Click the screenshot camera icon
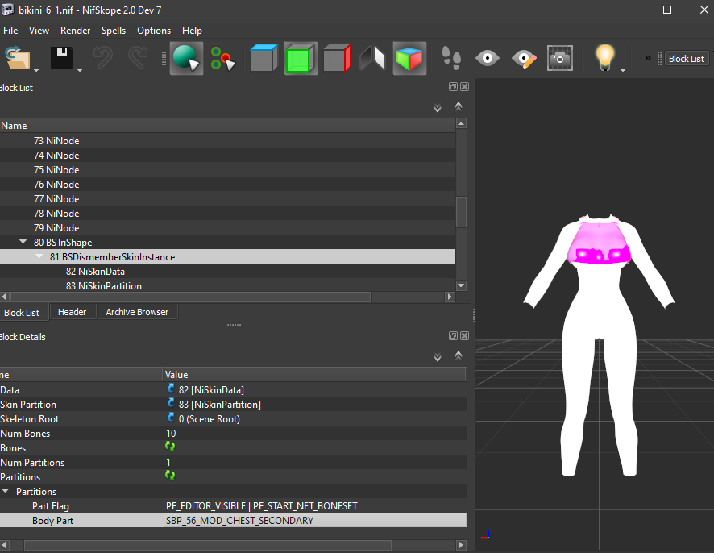Image resolution: width=714 pixels, height=553 pixels. pos(560,58)
